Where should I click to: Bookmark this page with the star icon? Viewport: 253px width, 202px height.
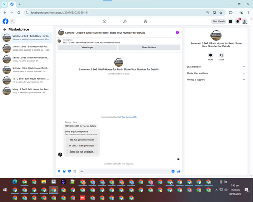pos(221,12)
